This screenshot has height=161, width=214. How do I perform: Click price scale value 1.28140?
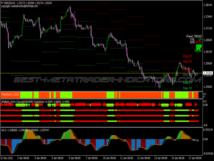pos(208,5)
